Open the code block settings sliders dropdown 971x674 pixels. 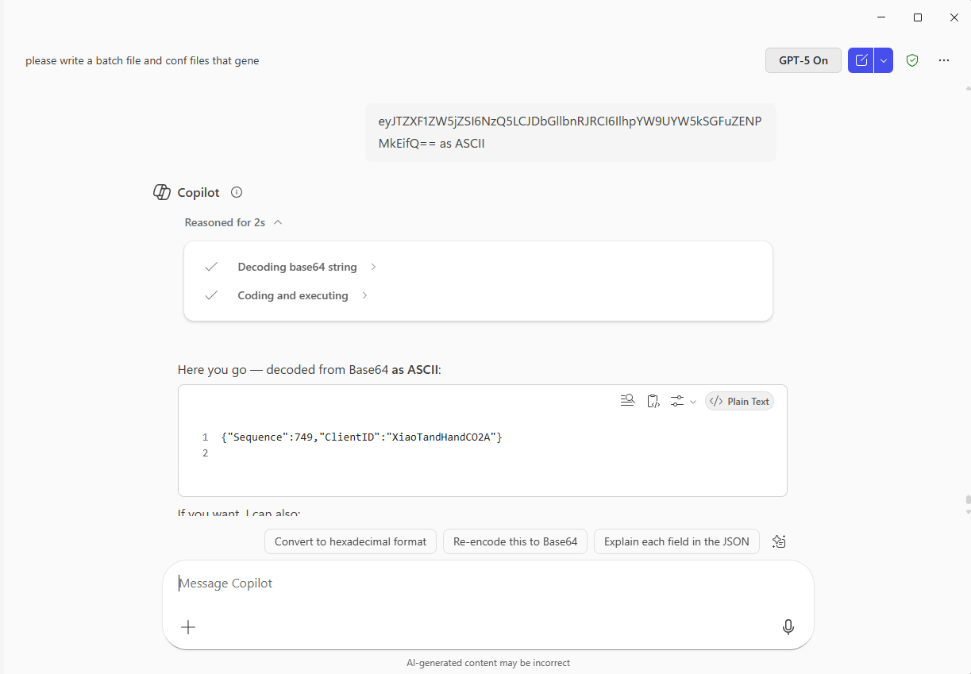[x=683, y=401]
